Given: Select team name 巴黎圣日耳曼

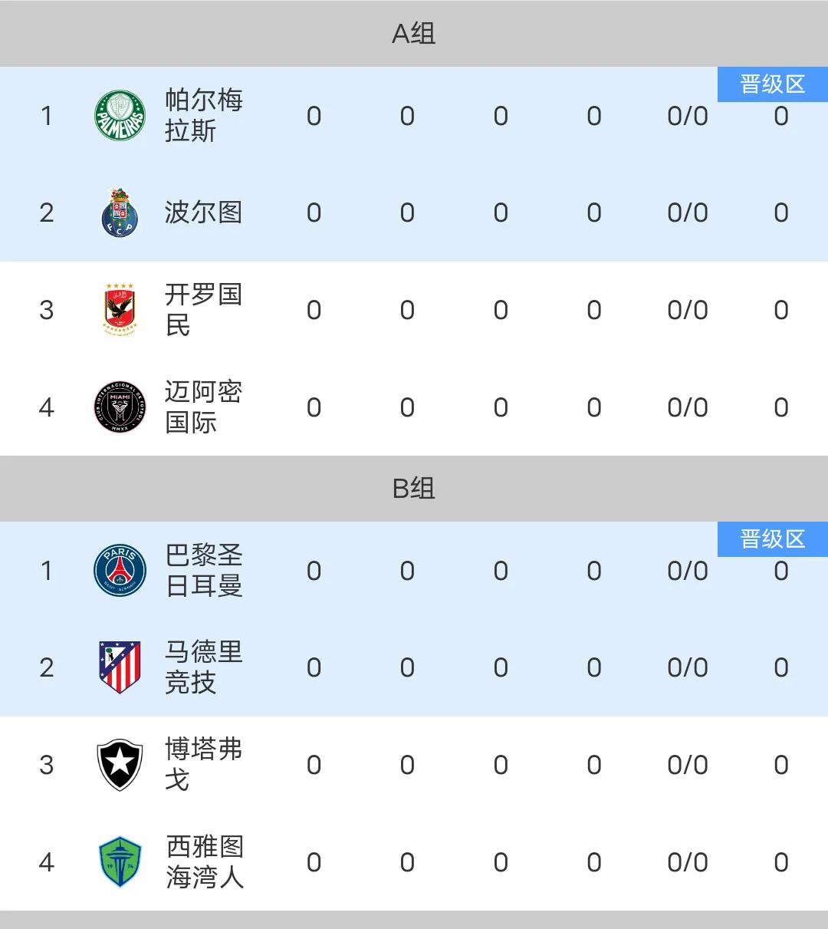Looking at the screenshot, I should (204, 571).
